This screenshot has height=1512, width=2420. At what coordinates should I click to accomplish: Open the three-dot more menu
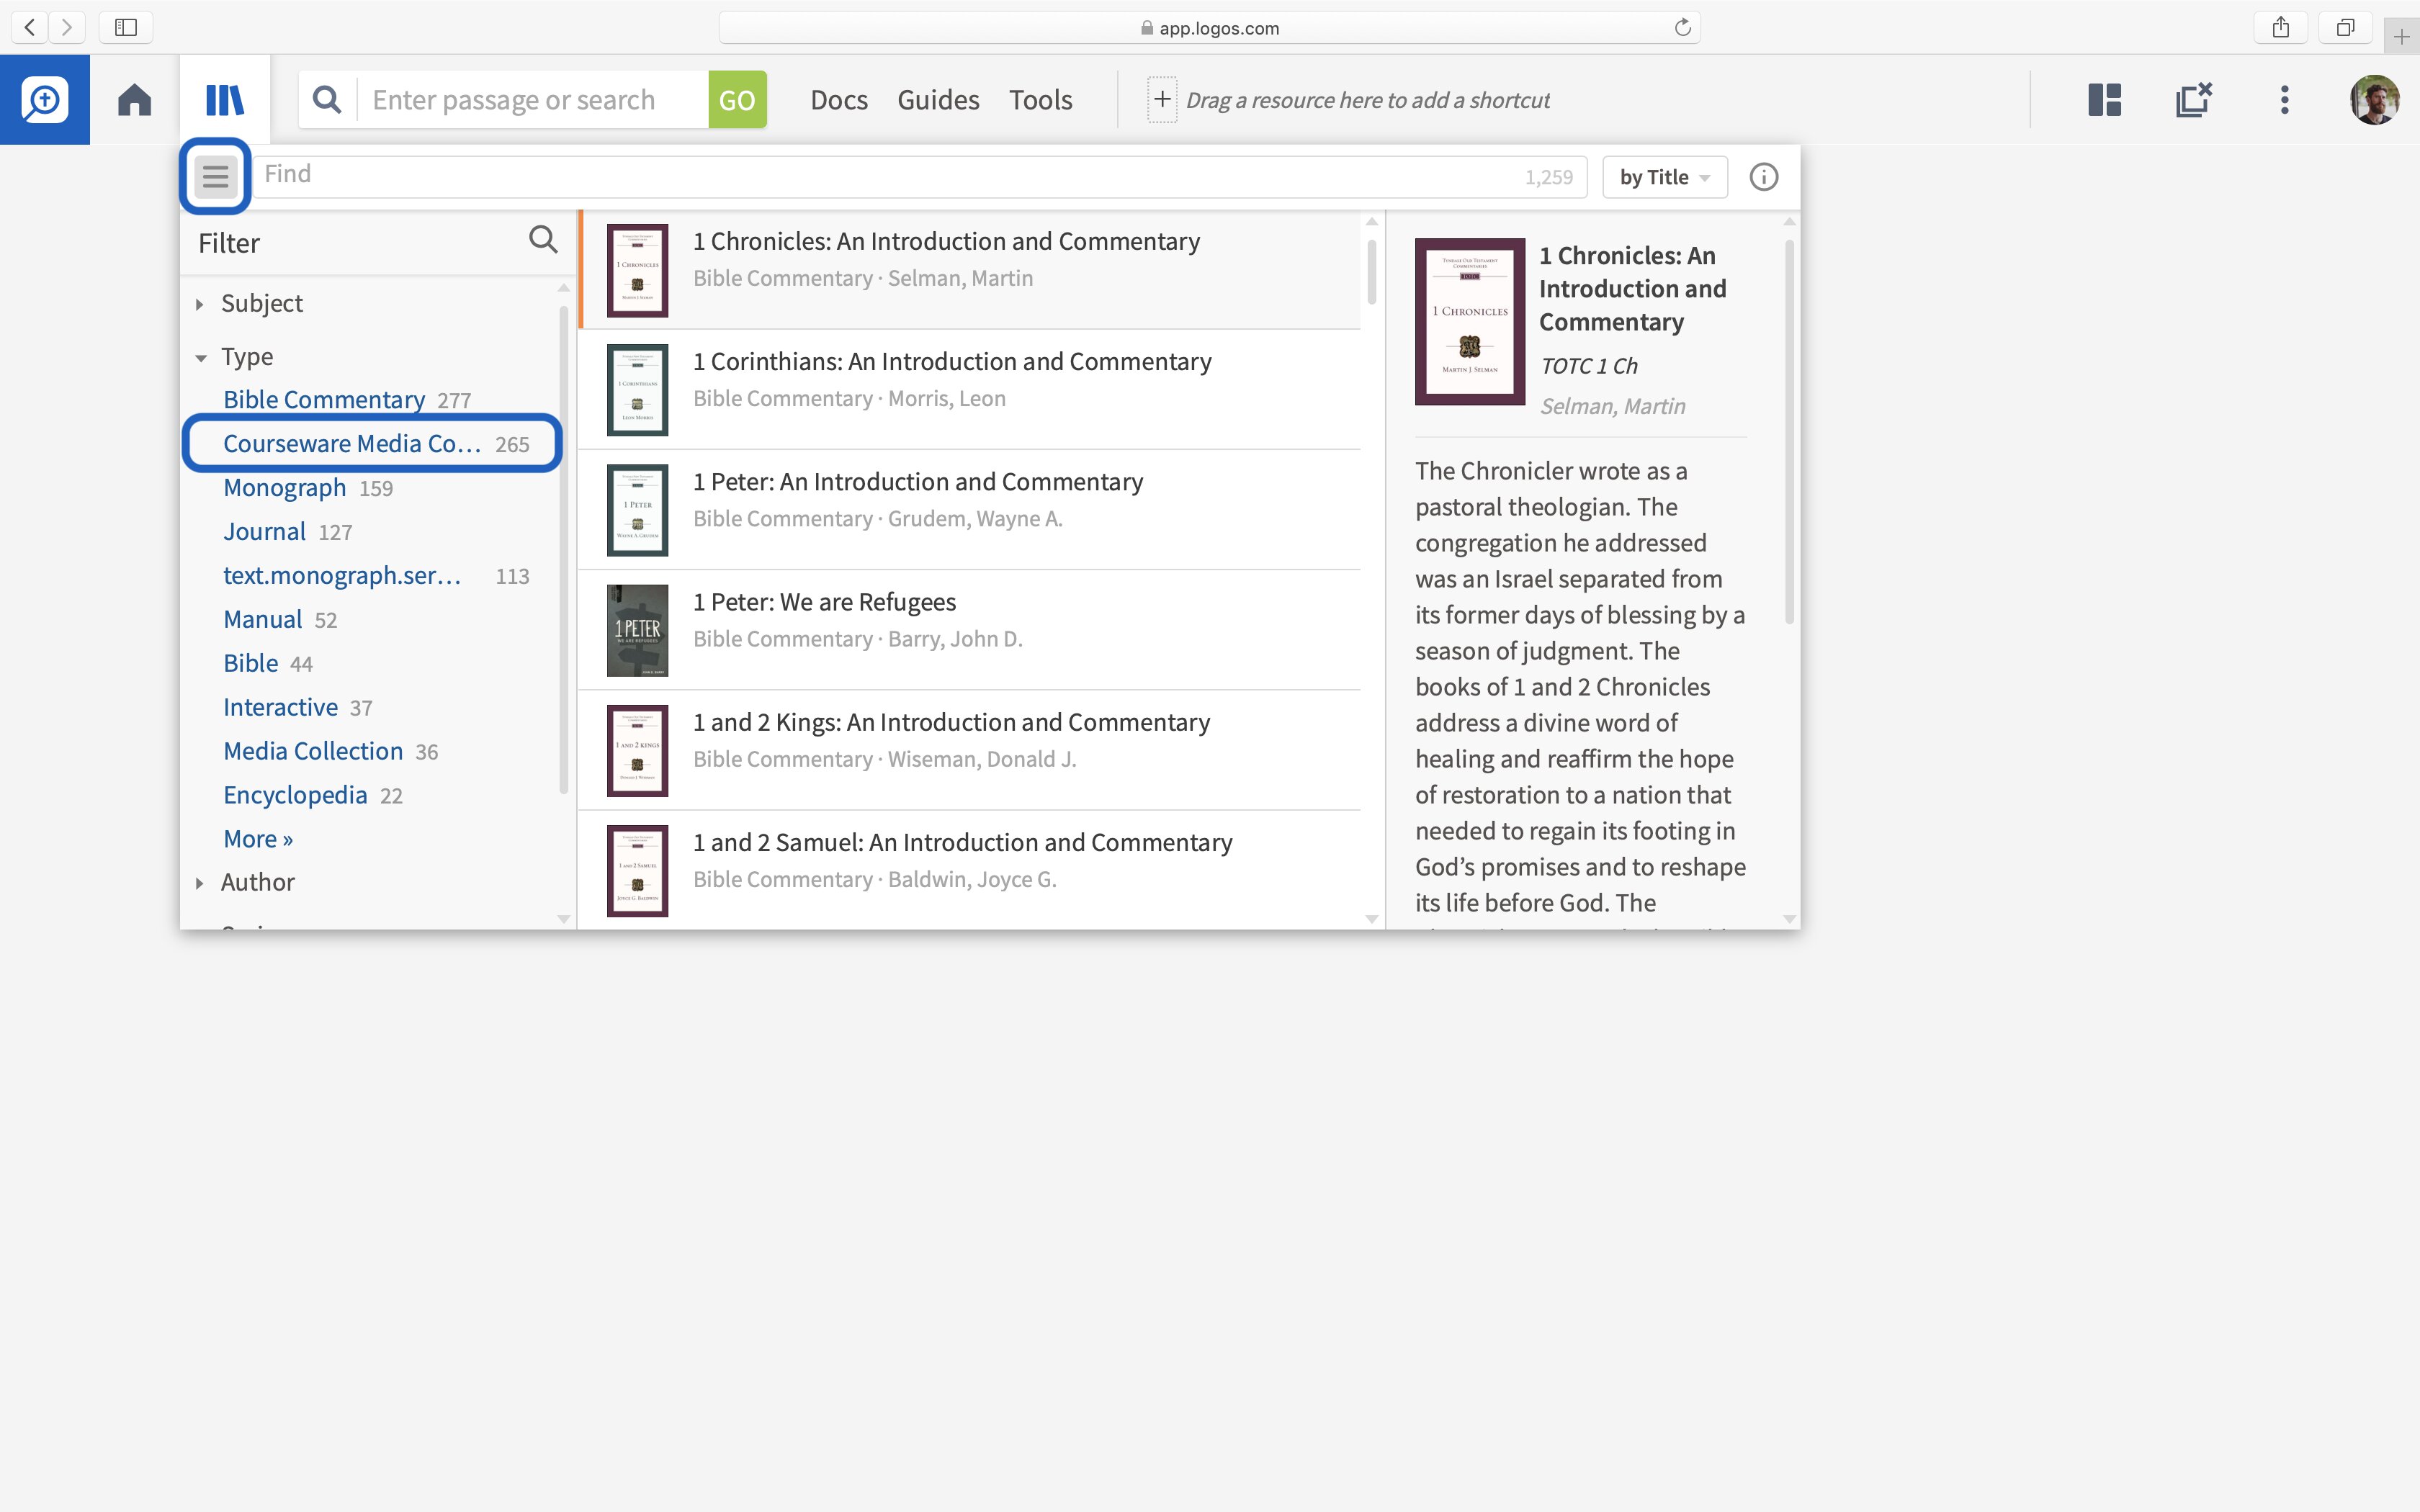click(2284, 100)
